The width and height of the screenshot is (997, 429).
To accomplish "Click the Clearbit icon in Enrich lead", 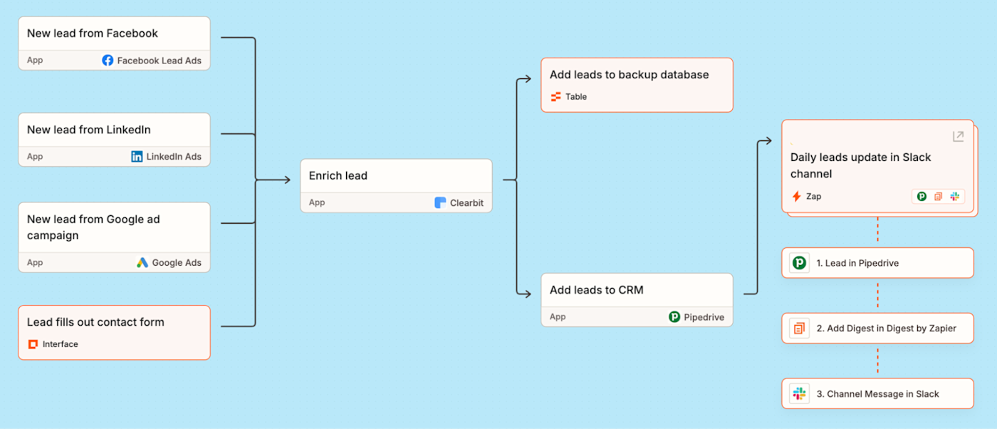I will (440, 203).
